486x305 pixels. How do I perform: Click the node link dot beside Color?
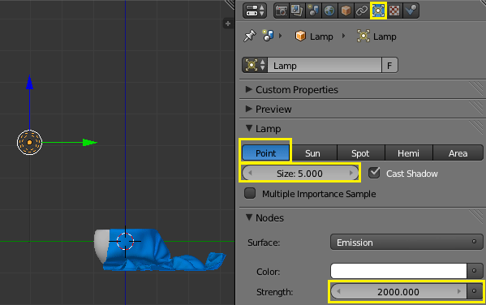pyautogui.click(x=474, y=271)
